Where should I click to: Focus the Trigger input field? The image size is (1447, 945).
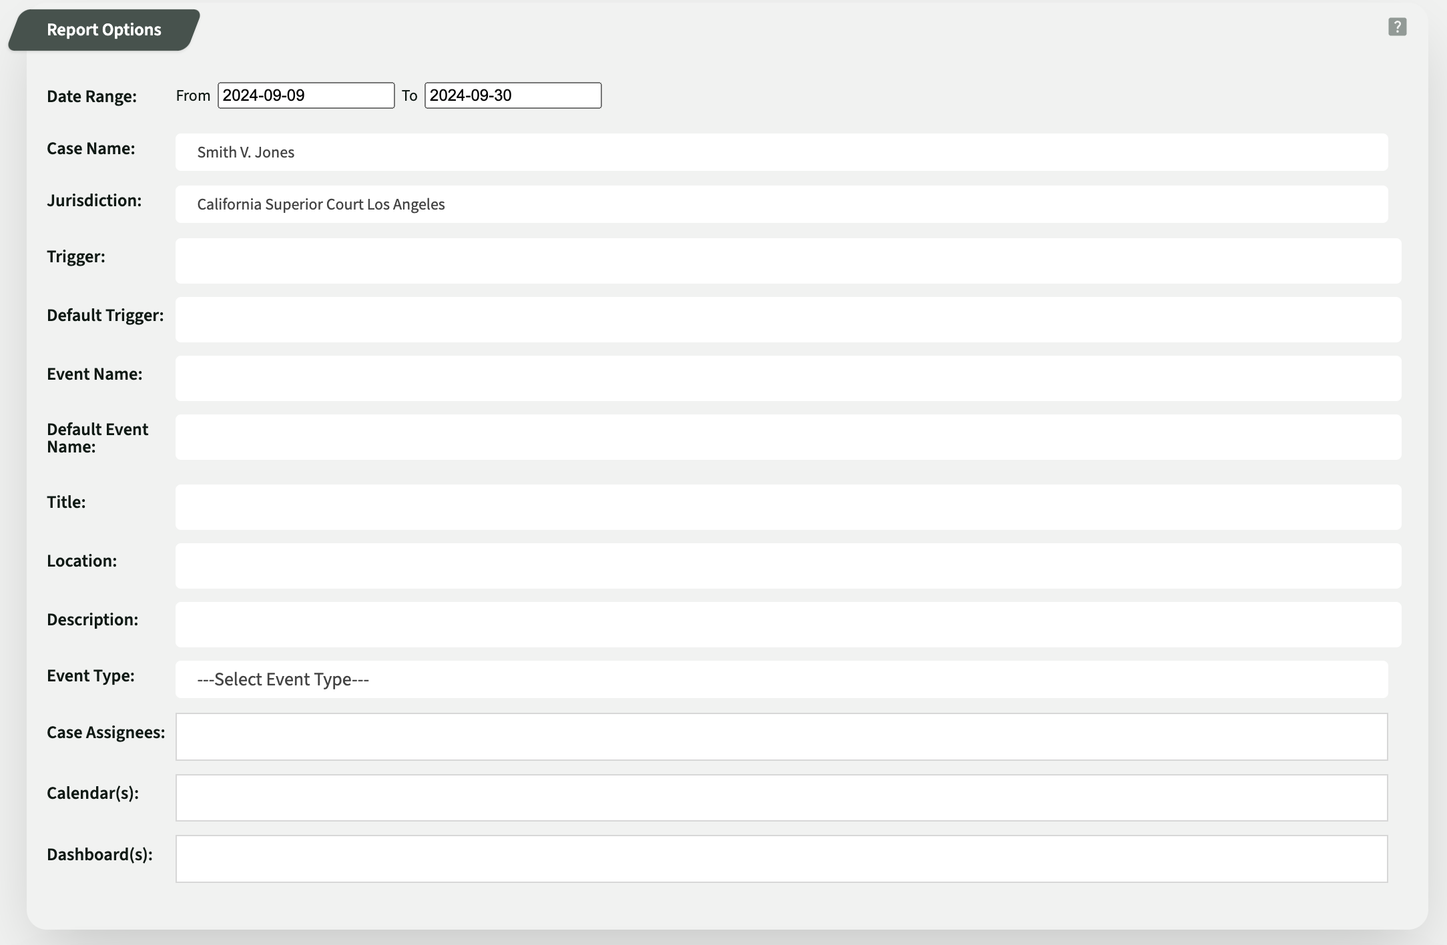(788, 261)
